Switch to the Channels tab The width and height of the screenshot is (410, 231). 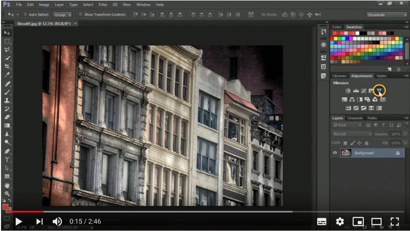[355, 118]
